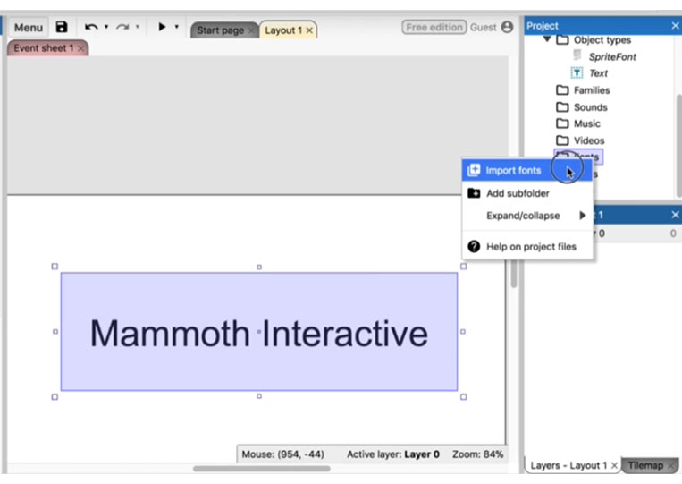Click the Import fonts plus icon
Image resolution: width=682 pixels, height=484 pixels.
[x=474, y=170]
